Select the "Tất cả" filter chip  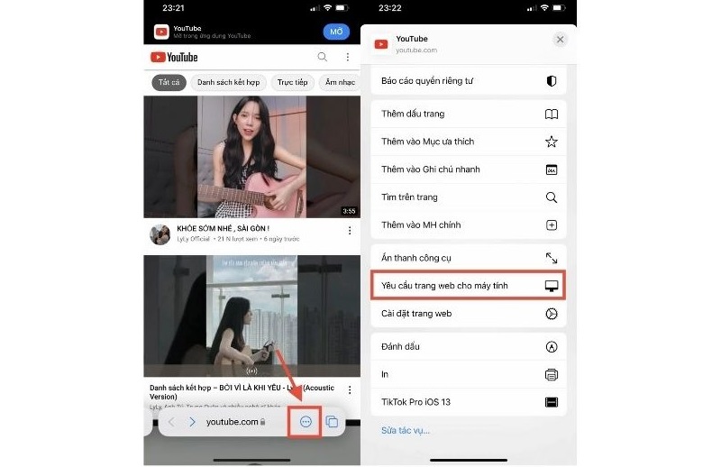pos(169,82)
